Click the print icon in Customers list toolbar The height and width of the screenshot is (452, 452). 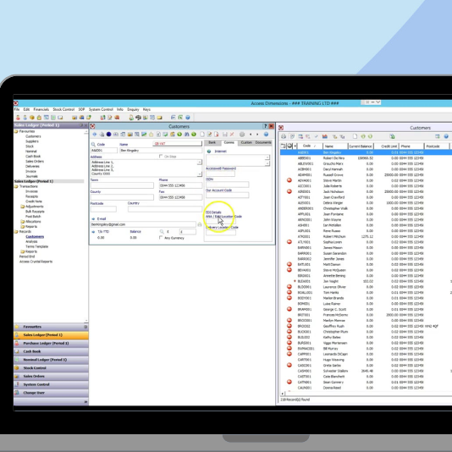coord(284,136)
